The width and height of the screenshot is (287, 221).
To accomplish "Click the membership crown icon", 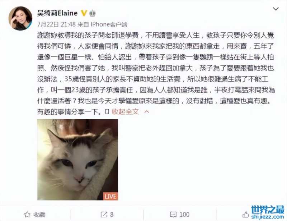I will [x=93, y=13].
